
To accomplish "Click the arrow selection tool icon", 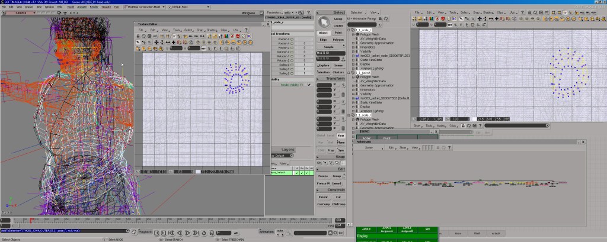I will [322, 21].
